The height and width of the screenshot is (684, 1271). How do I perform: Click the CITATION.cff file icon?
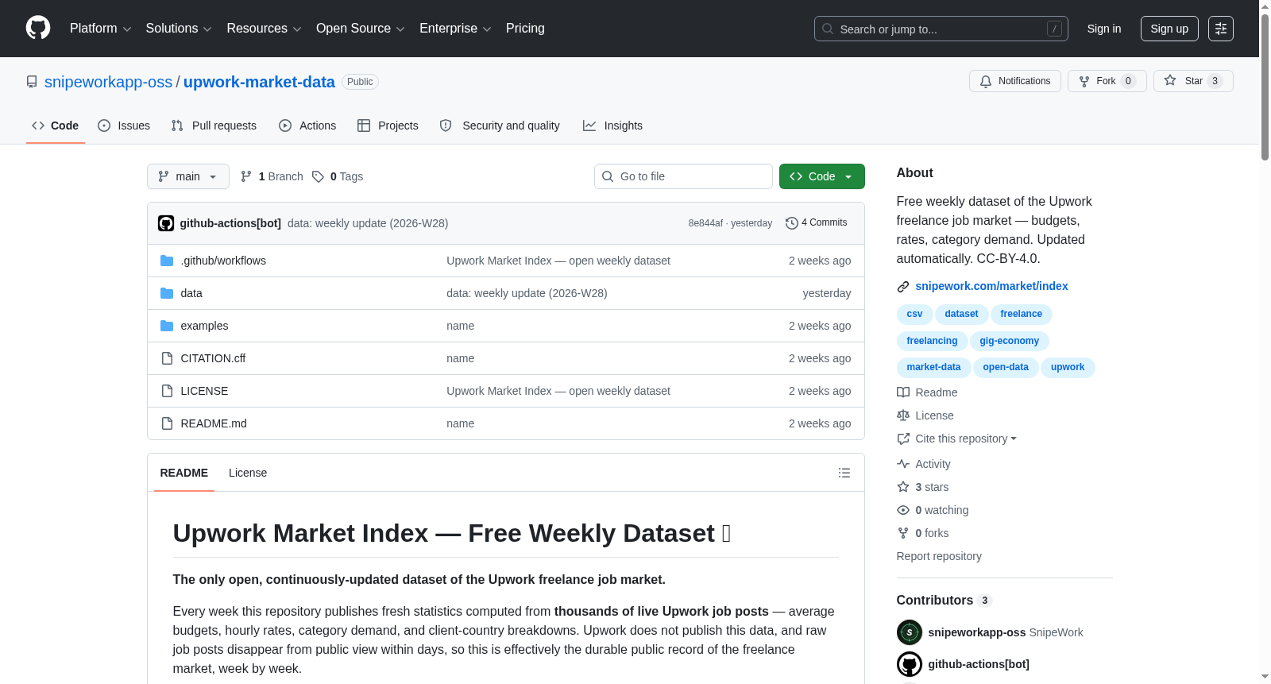click(167, 358)
